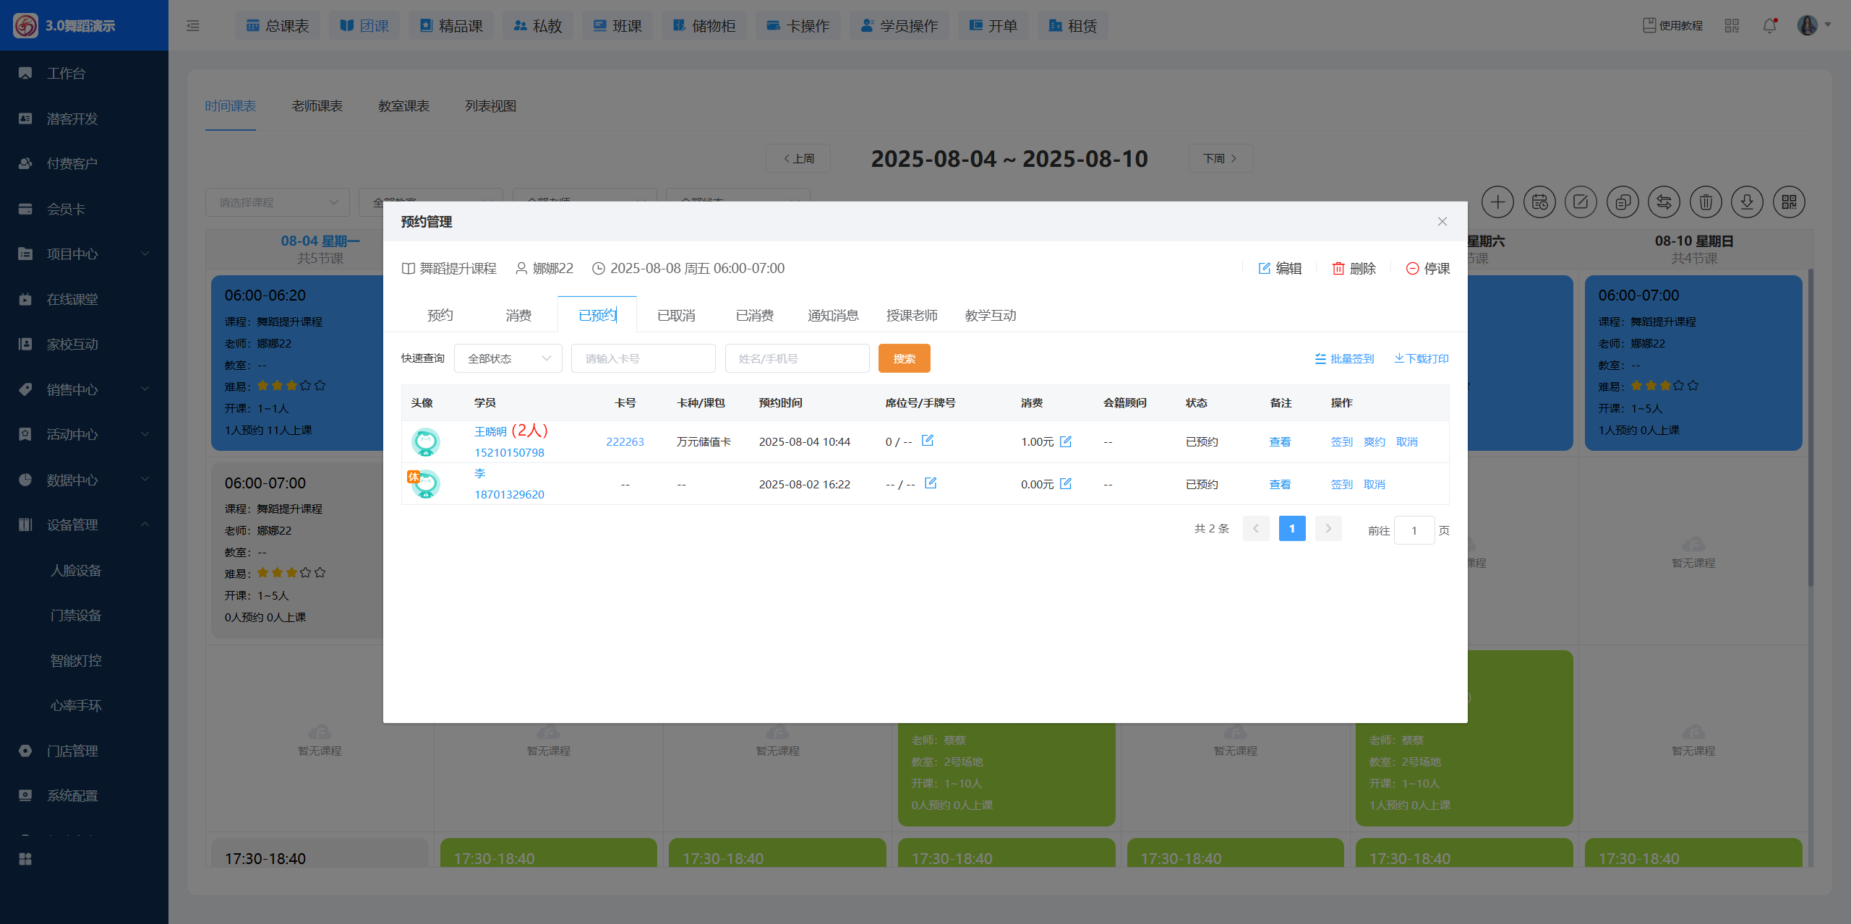Open the 全部状态 status dropdown
This screenshot has width=1851, height=924.
pyautogui.click(x=508, y=358)
